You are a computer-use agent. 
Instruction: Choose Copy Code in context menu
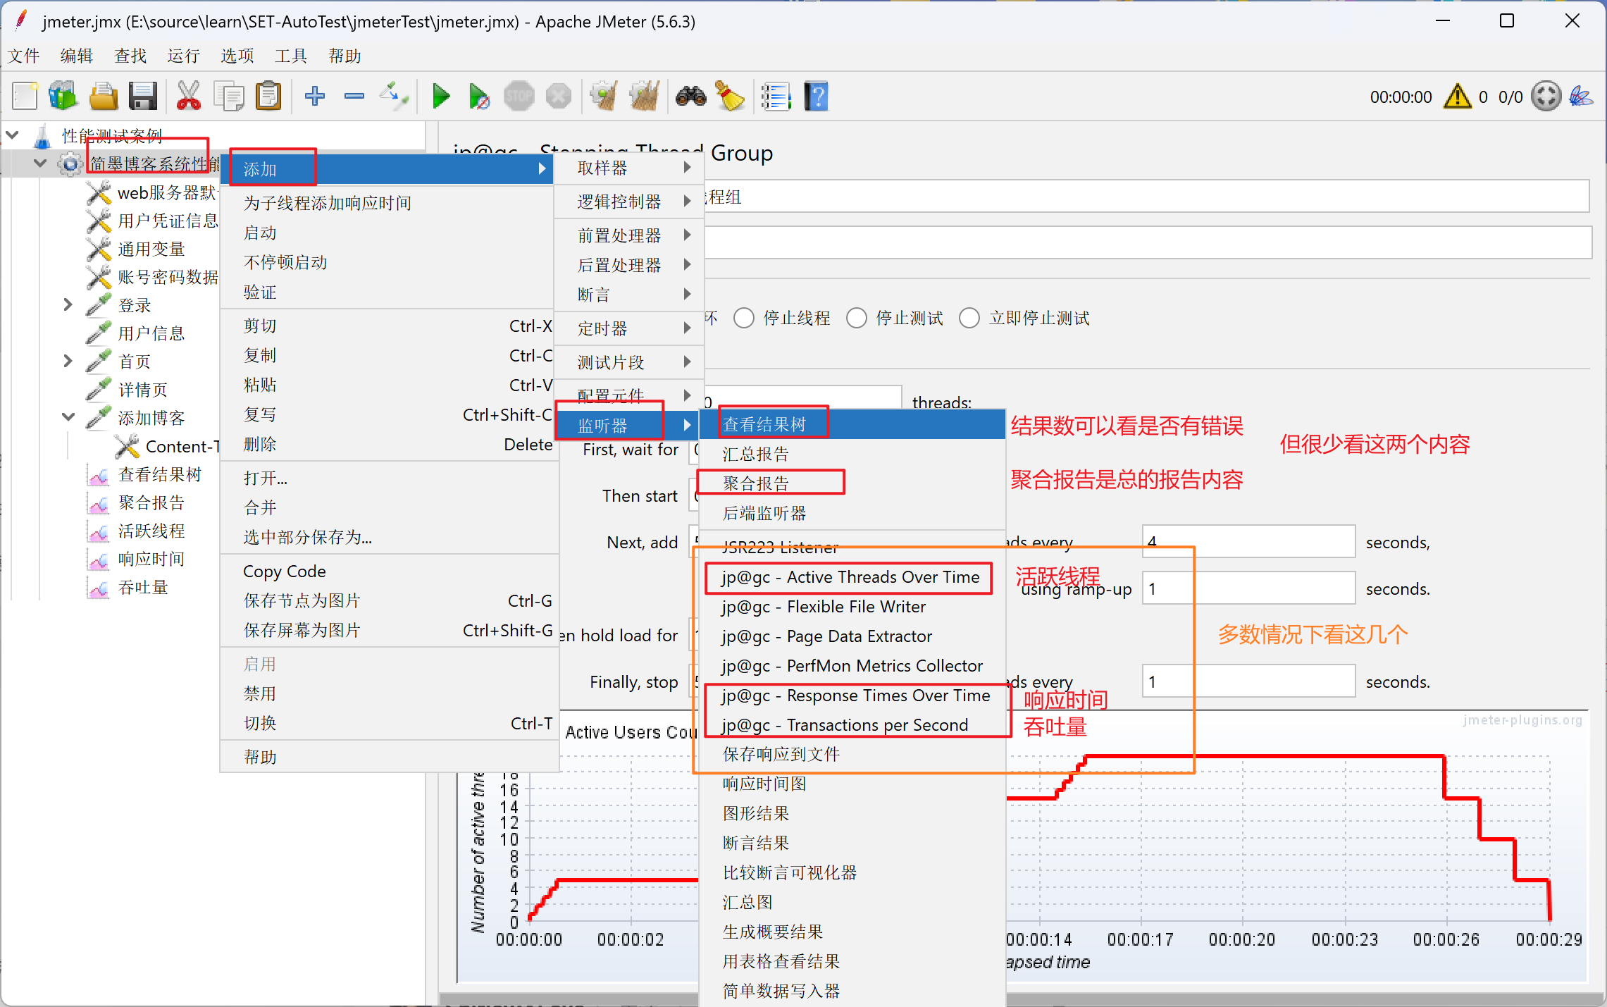(388, 572)
